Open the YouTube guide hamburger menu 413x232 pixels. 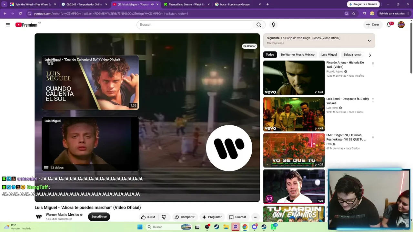pos(8,25)
